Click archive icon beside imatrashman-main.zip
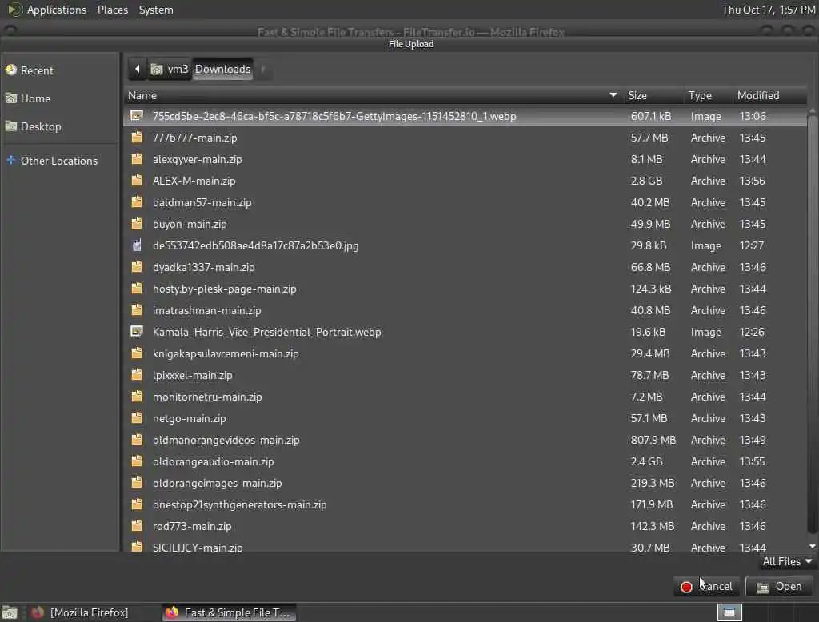This screenshot has width=819, height=622. pos(136,310)
